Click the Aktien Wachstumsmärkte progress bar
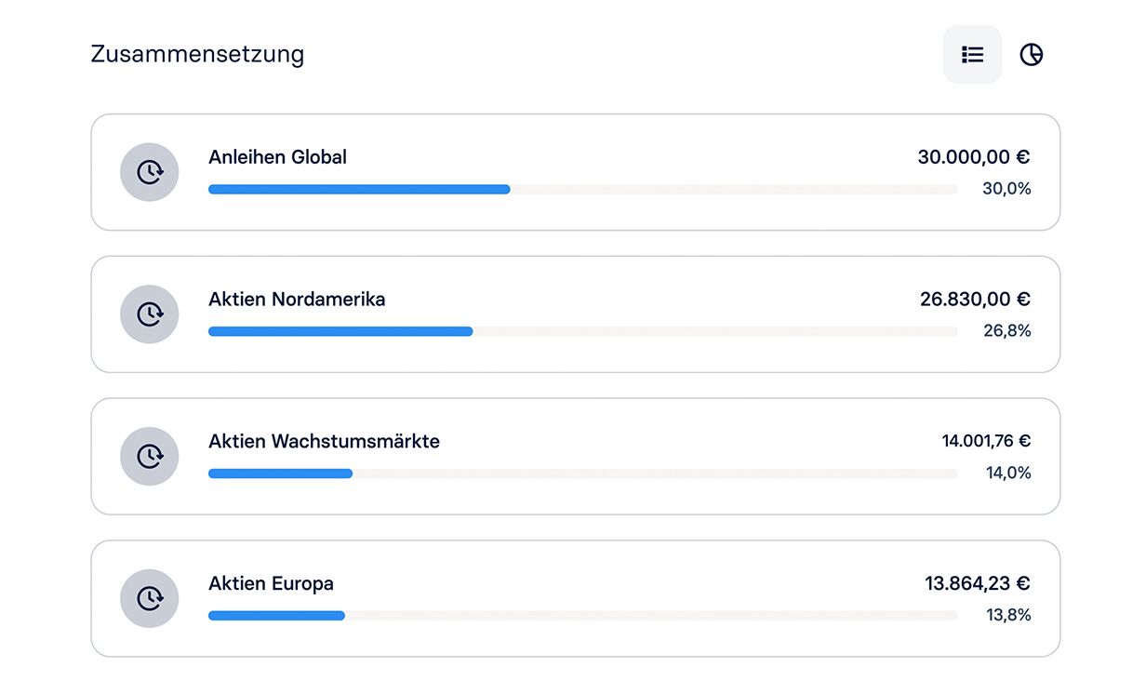 point(582,474)
